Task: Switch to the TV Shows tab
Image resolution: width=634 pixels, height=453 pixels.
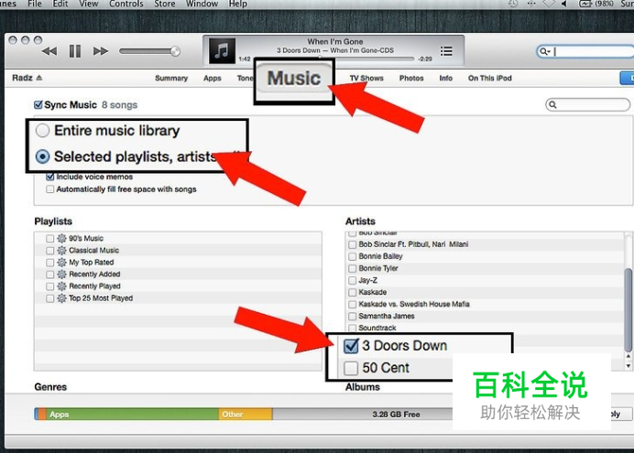Action: pyautogui.click(x=366, y=78)
